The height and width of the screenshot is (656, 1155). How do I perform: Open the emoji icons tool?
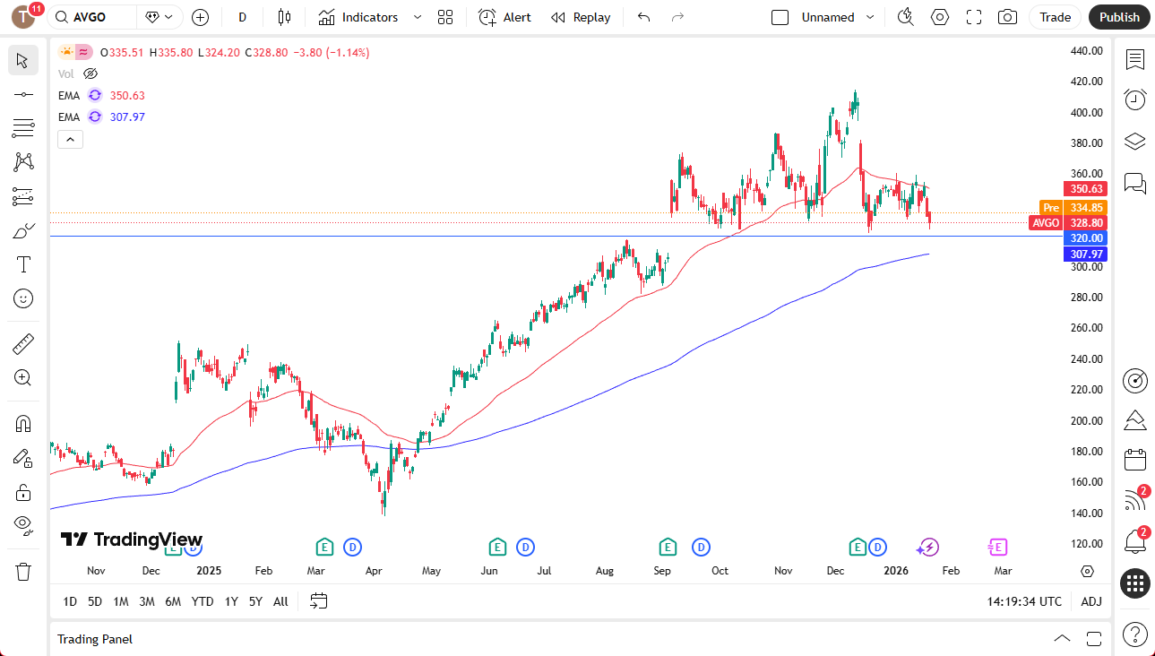pyautogui.click(x=23, y=298)
